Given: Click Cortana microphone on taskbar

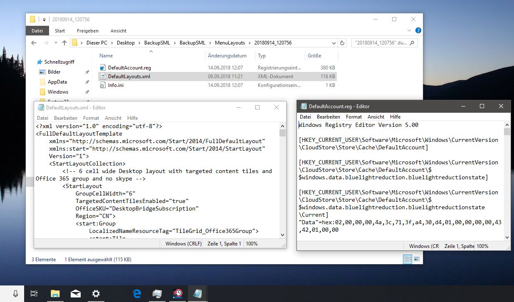Looking at the screenshot, I should point(16,294).
